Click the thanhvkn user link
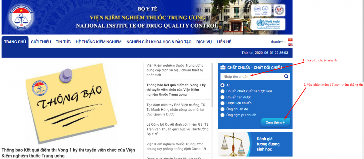Image resolution: width=364 pixels, height=159 pixels. coord(278,42)
